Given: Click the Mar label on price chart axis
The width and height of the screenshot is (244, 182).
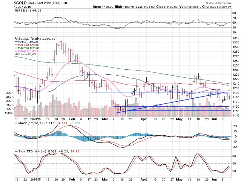Looking at the screenshot, I should pos(105,119).
